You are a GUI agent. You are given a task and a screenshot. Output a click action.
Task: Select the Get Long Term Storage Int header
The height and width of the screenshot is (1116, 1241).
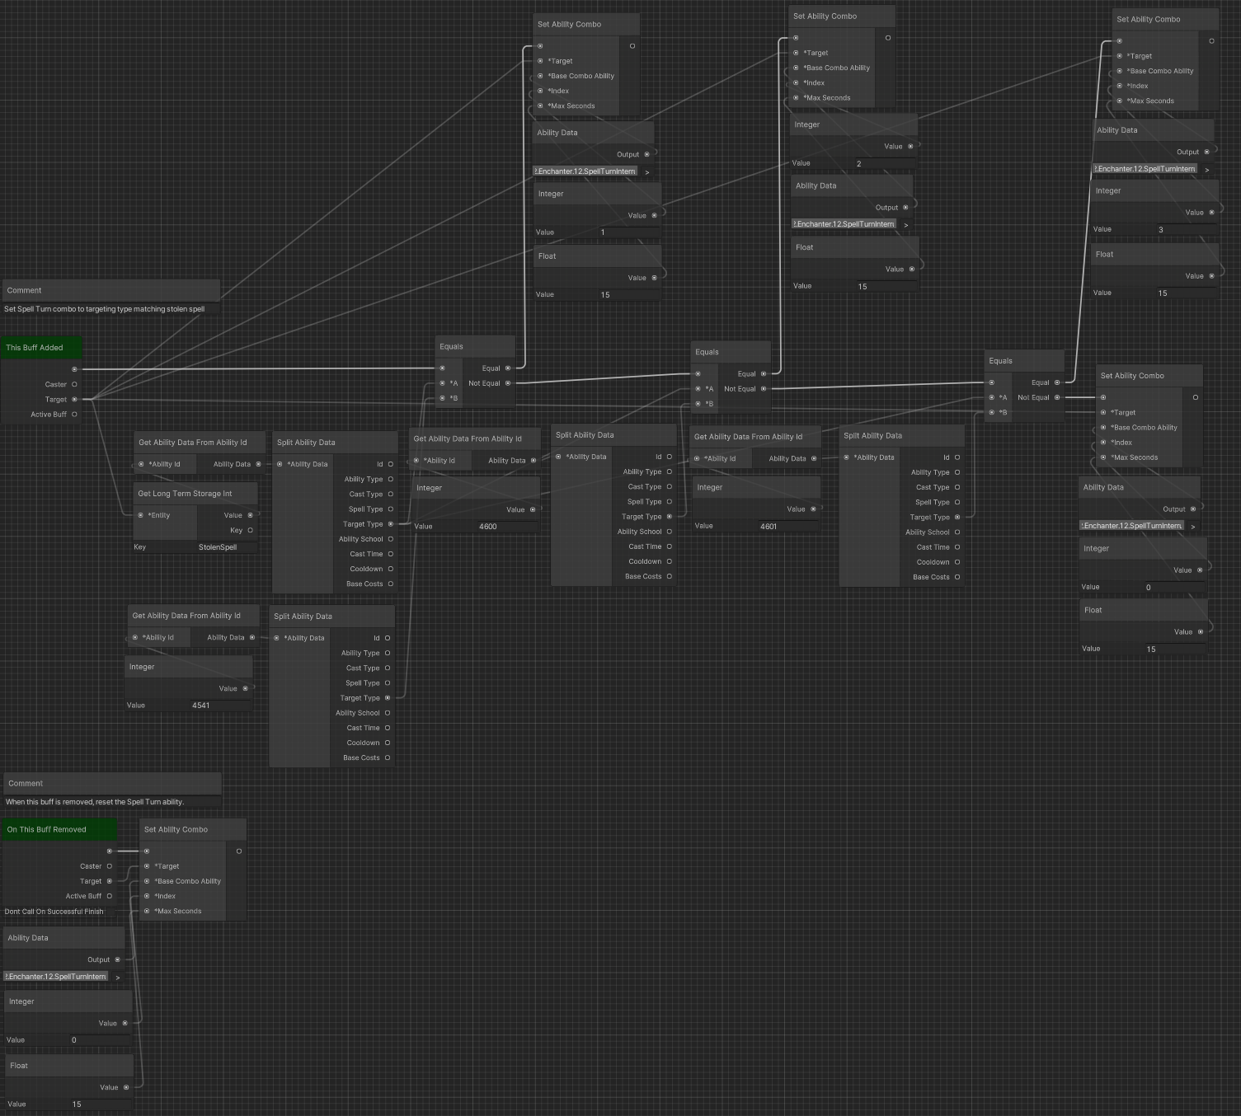click(x=195, y=494)
